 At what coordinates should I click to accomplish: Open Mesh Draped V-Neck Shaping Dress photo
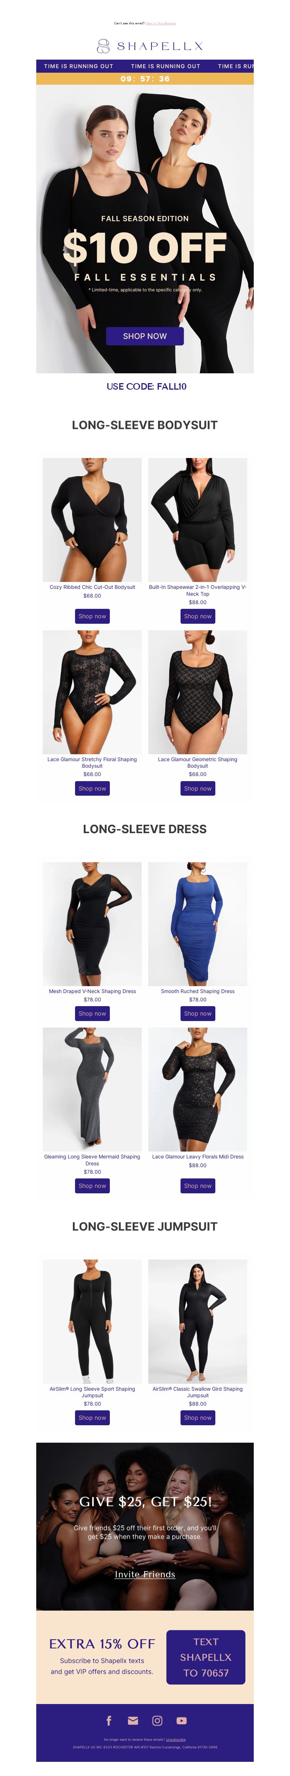tap(92, 923)
